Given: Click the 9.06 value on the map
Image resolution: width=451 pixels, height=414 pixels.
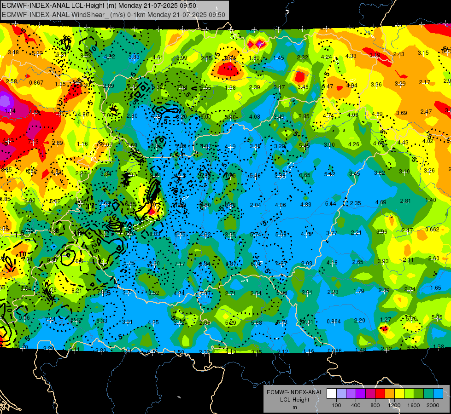Looking at the screenshot, I should 24,317.
